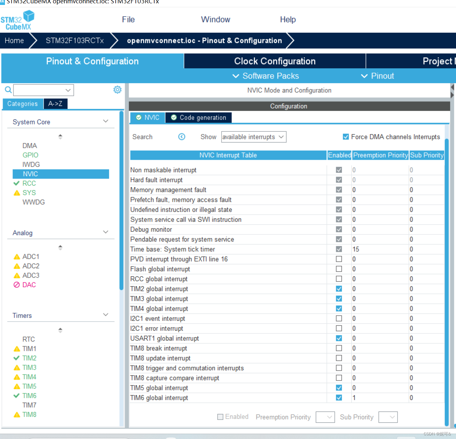Click the search magnifier icon in the left panel
Viewport: 456px width, 439px height.
click(8, 89)
